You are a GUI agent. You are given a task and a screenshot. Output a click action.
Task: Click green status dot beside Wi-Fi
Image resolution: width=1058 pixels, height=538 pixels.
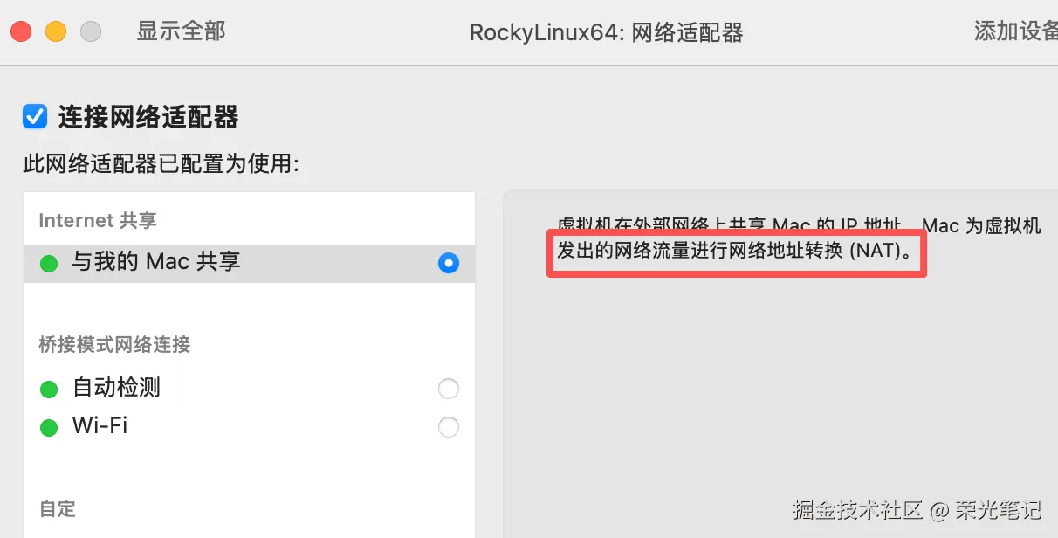click(49, 427)
